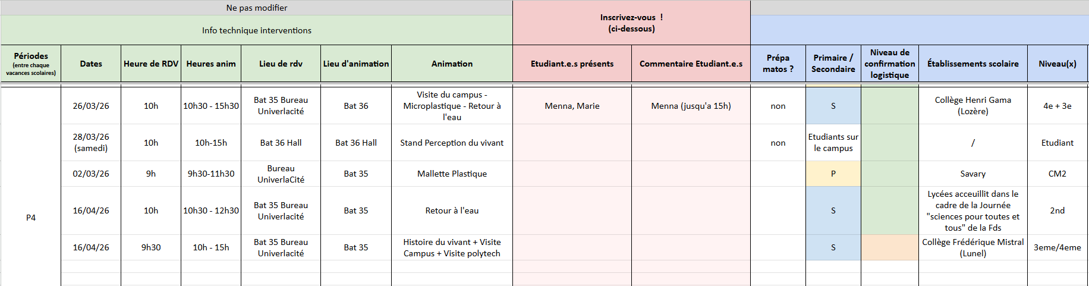Select the "Commentaire Etudiant.e.s" header cell
The height and width of the screenshot is (286, 1089).
(x=691, y=64)
